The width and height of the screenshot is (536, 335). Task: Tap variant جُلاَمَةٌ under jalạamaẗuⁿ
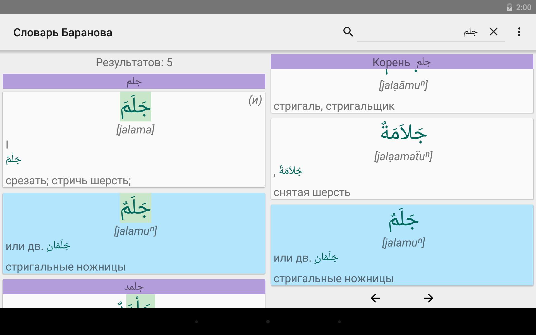tap(291, 170)
